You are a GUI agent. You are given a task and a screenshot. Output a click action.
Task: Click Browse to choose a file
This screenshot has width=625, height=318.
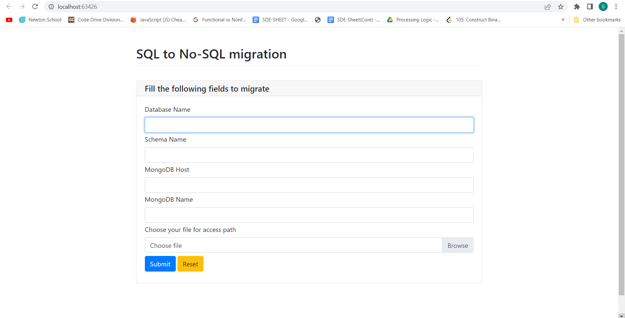457,245
